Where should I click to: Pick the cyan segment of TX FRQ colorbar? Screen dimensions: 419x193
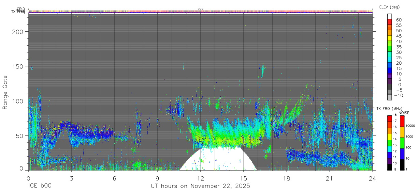[389, 149]
